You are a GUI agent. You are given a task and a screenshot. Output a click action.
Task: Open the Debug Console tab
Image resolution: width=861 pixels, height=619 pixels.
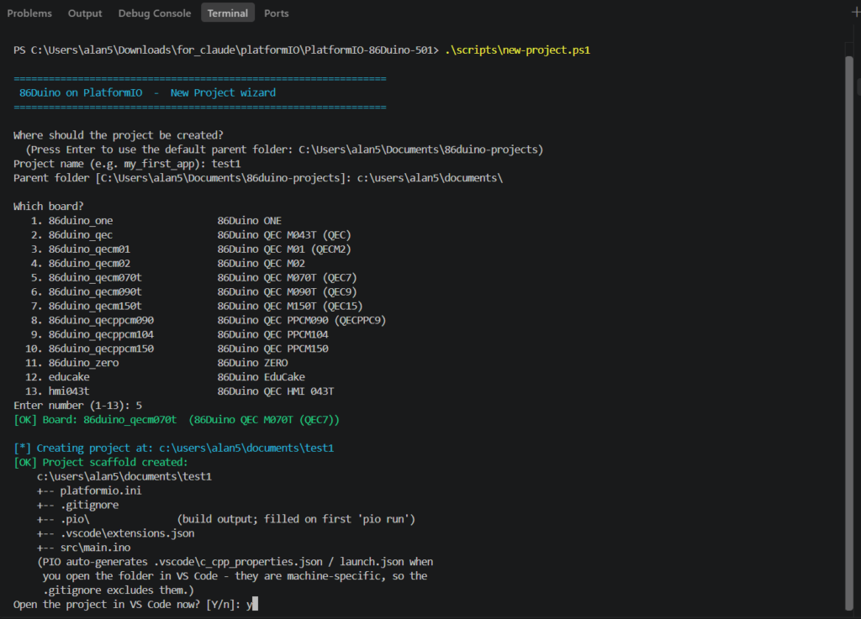pyautogui.click(x=155, y=13)
